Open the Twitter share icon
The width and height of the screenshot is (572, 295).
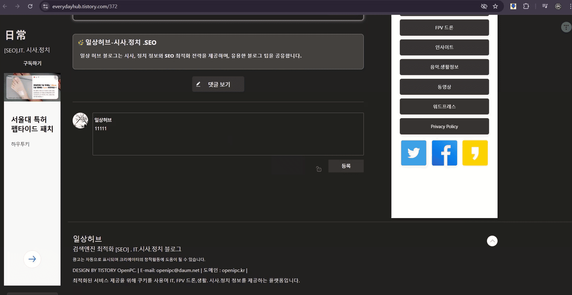[x=413, y=153]
